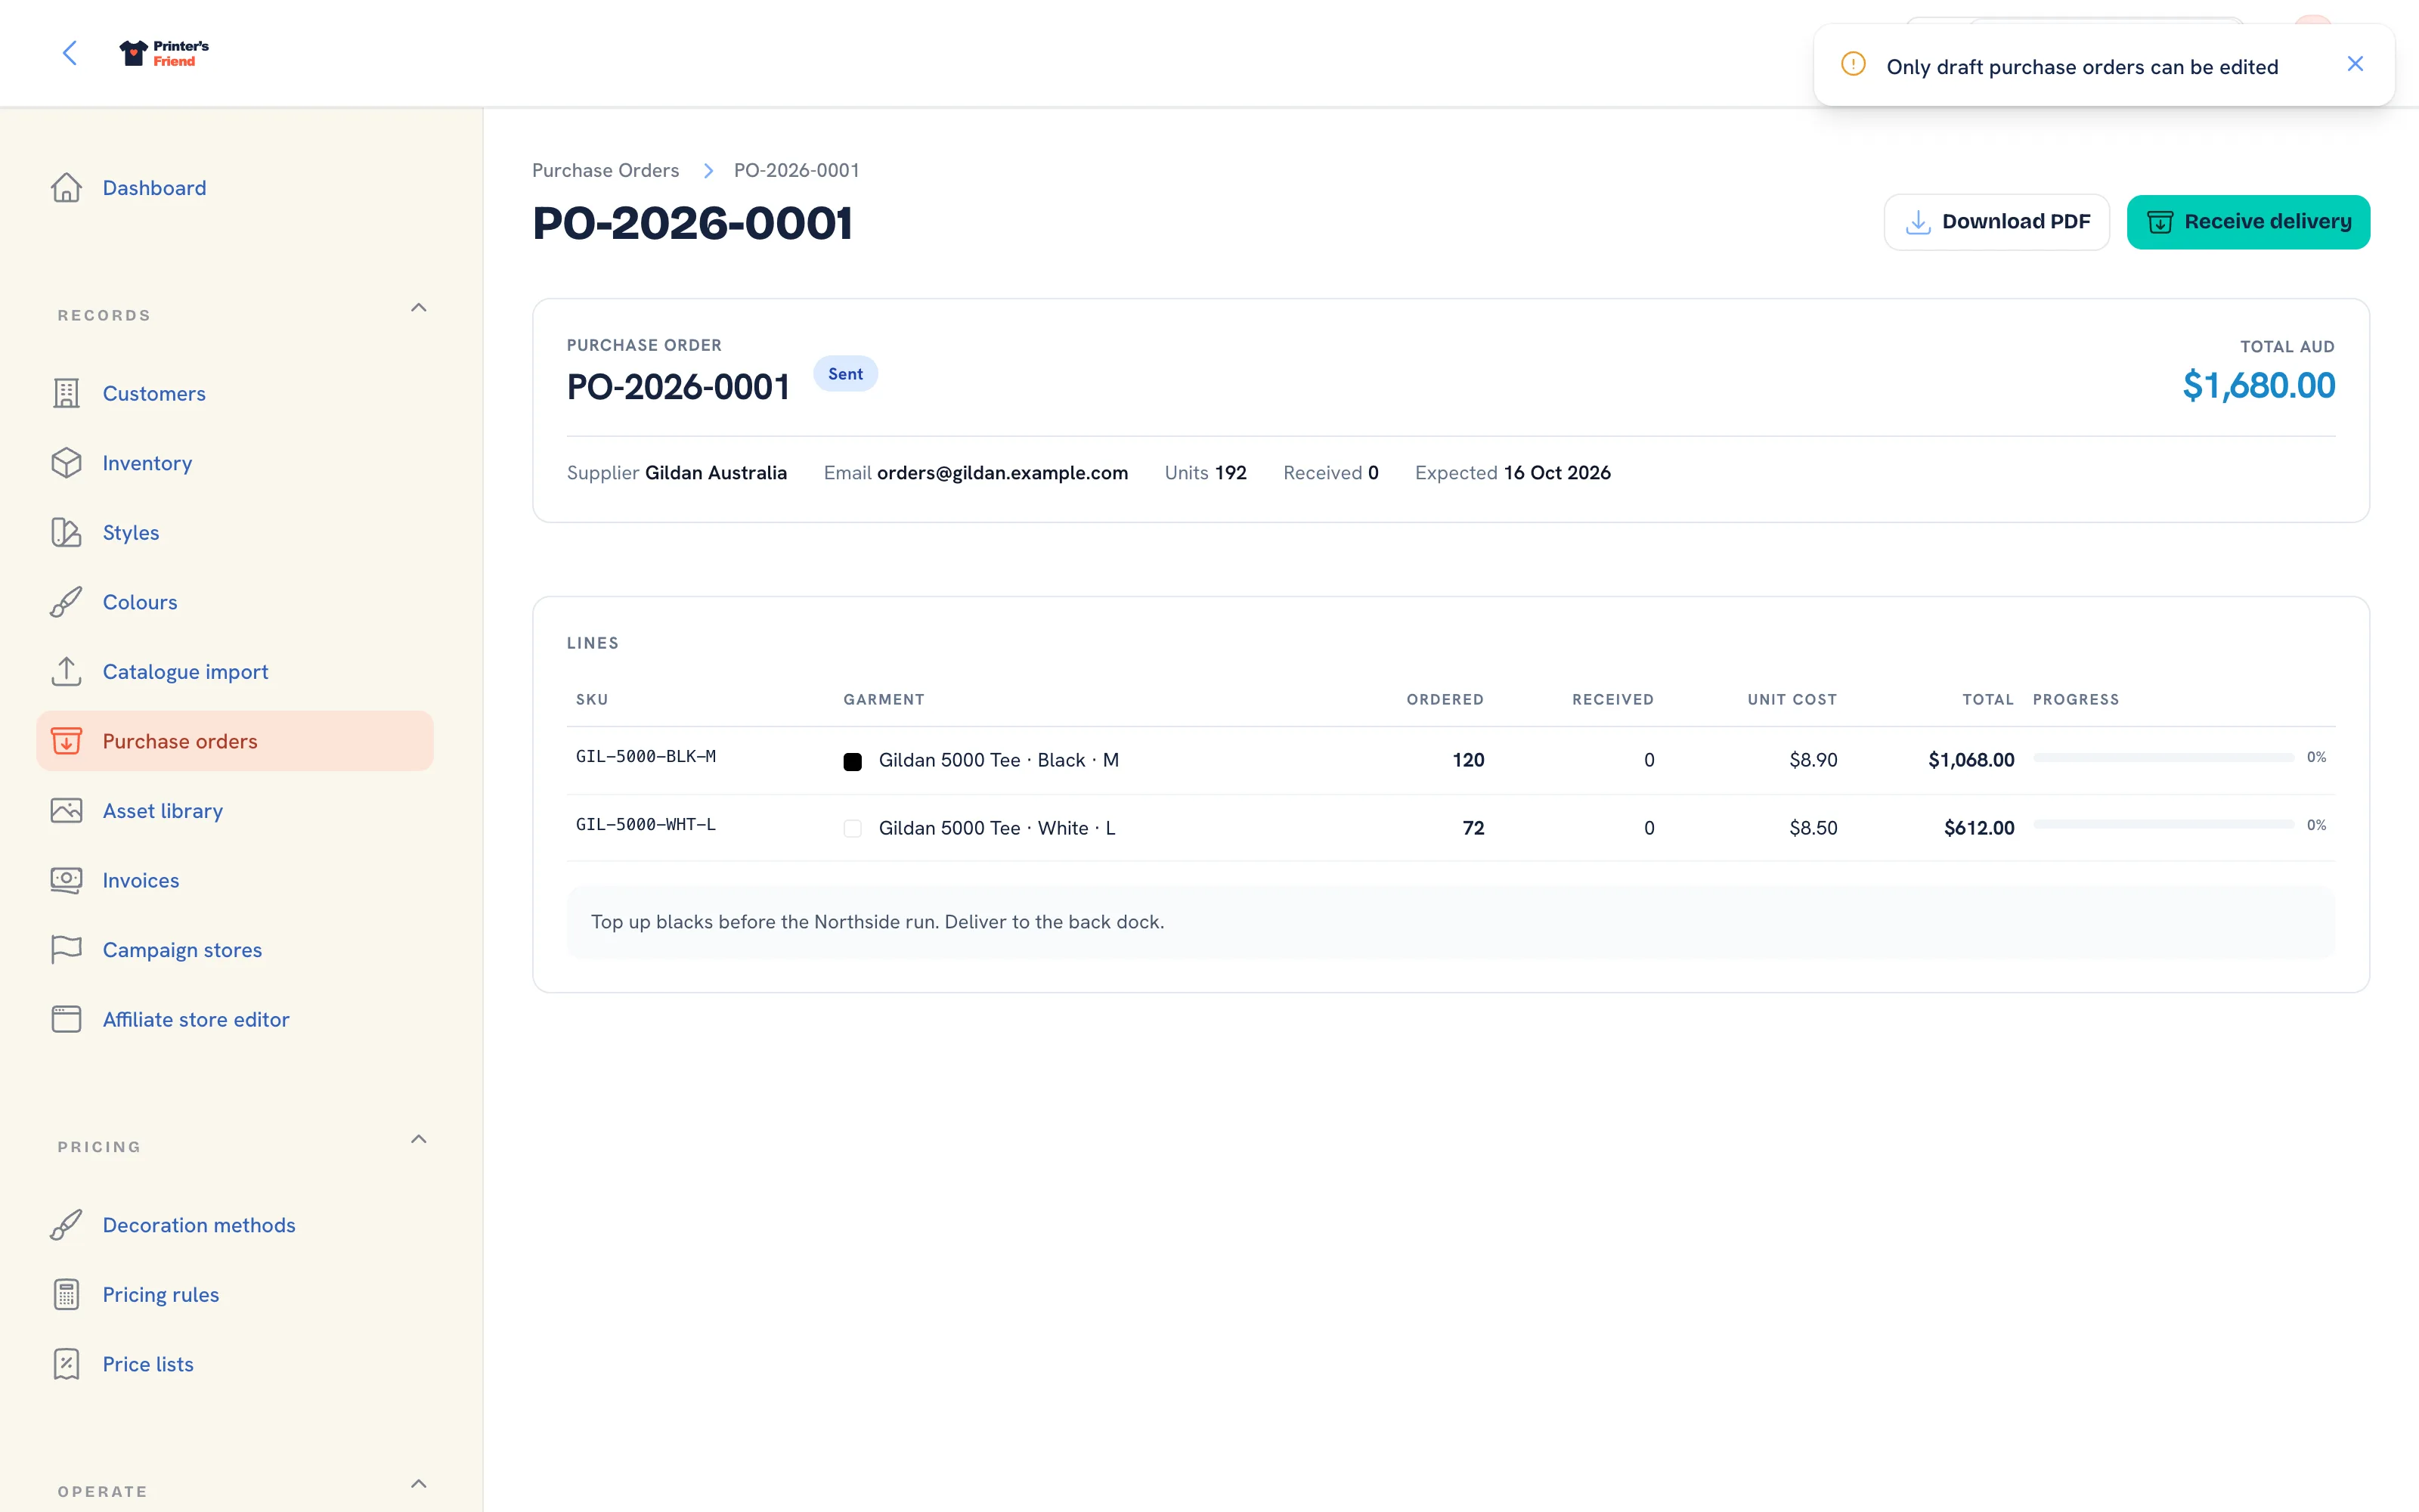This screenshot has height=1512, width=2419.
Task: Collapse the Records section
Action: (x=419, y=308)
